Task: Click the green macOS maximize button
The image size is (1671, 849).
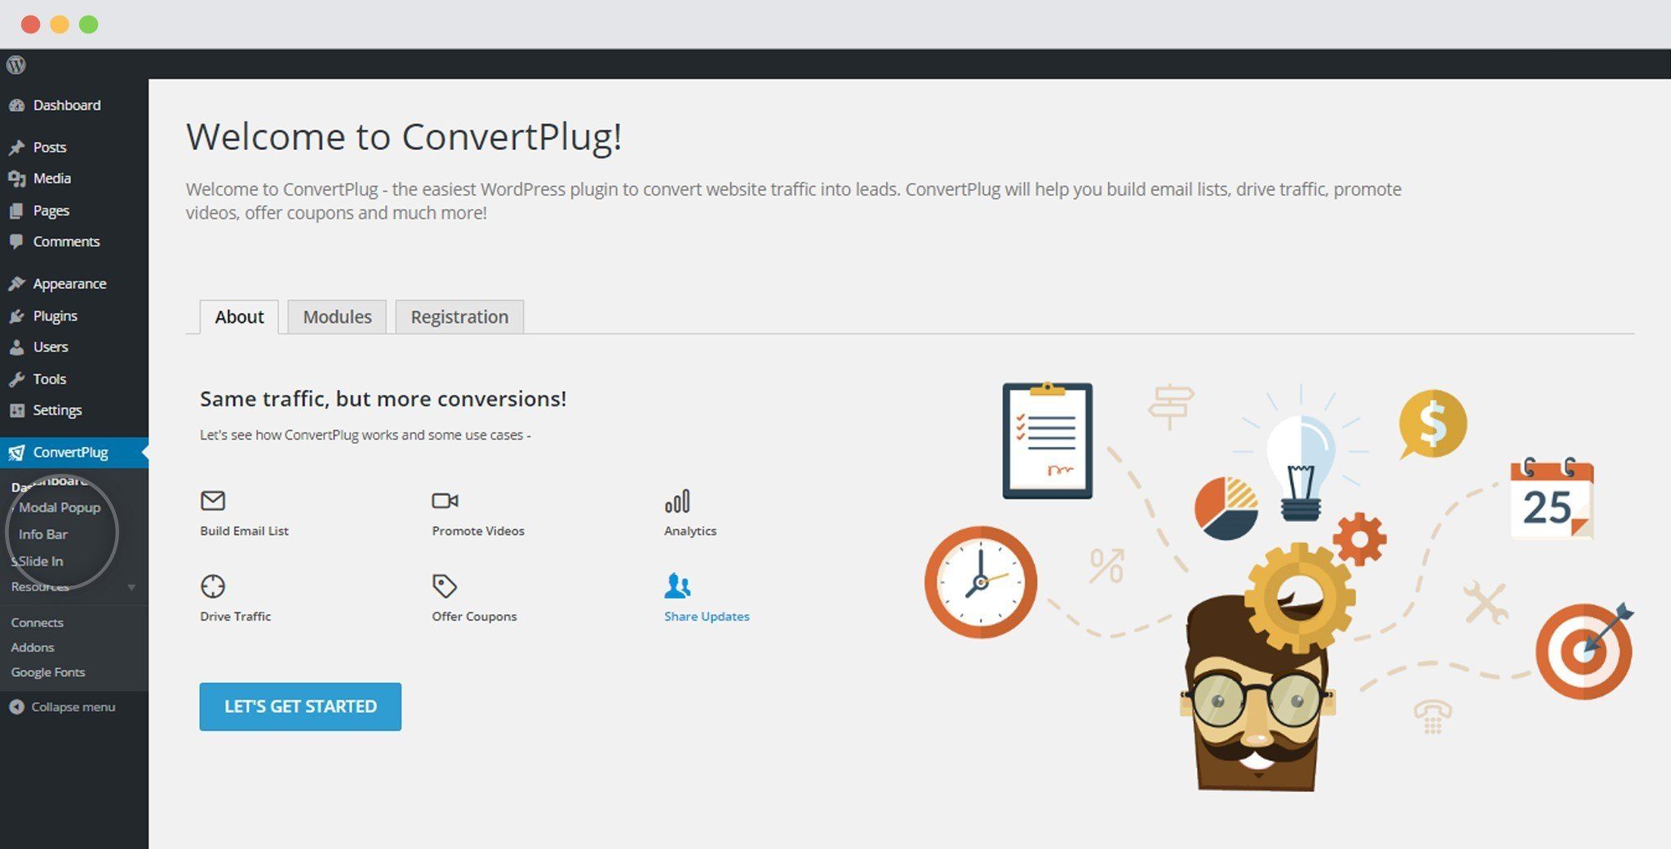Action: [89, 24]
